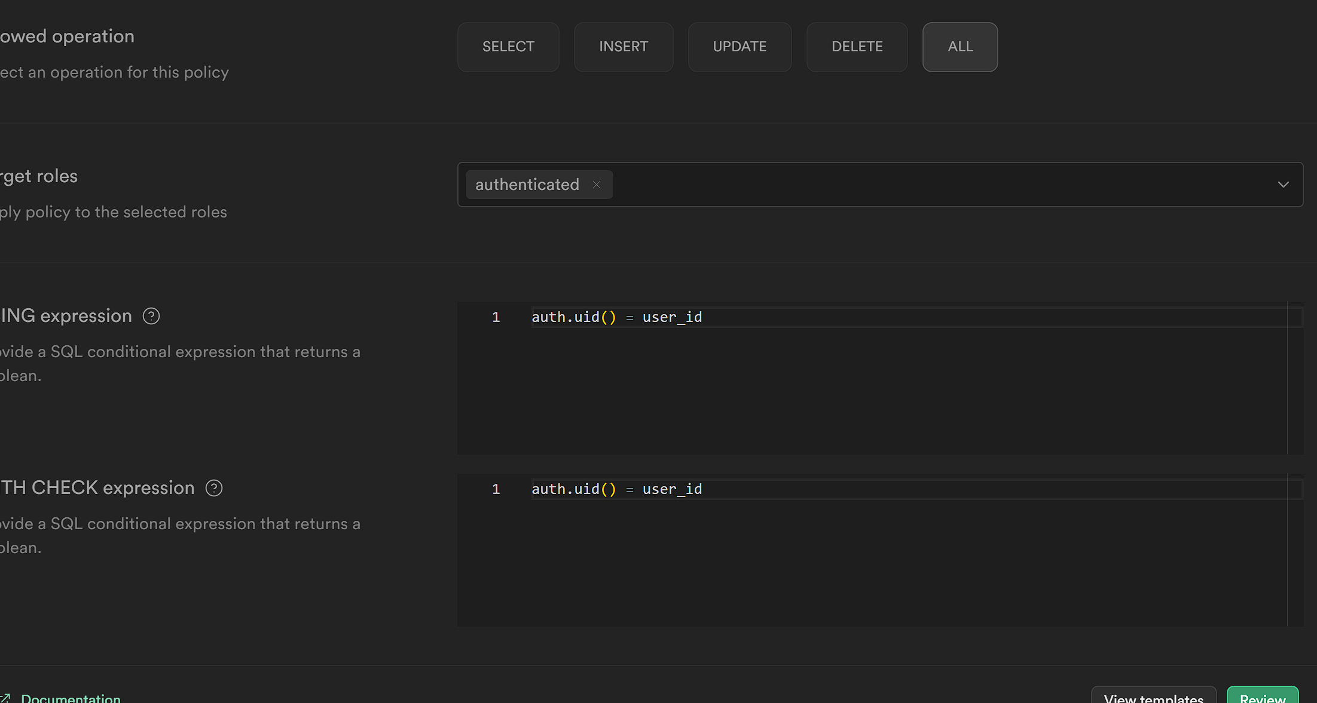Click user_id in the WITH CHECK editor
The height and width of the screenshot is (703, 1317).
pos(672,489)
